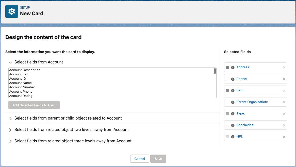Click Add Selected Fields to Card

coord(34,105)
